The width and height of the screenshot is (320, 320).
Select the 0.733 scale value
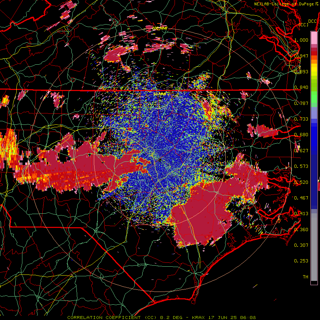pyautogui.click(x=301, y=119)
